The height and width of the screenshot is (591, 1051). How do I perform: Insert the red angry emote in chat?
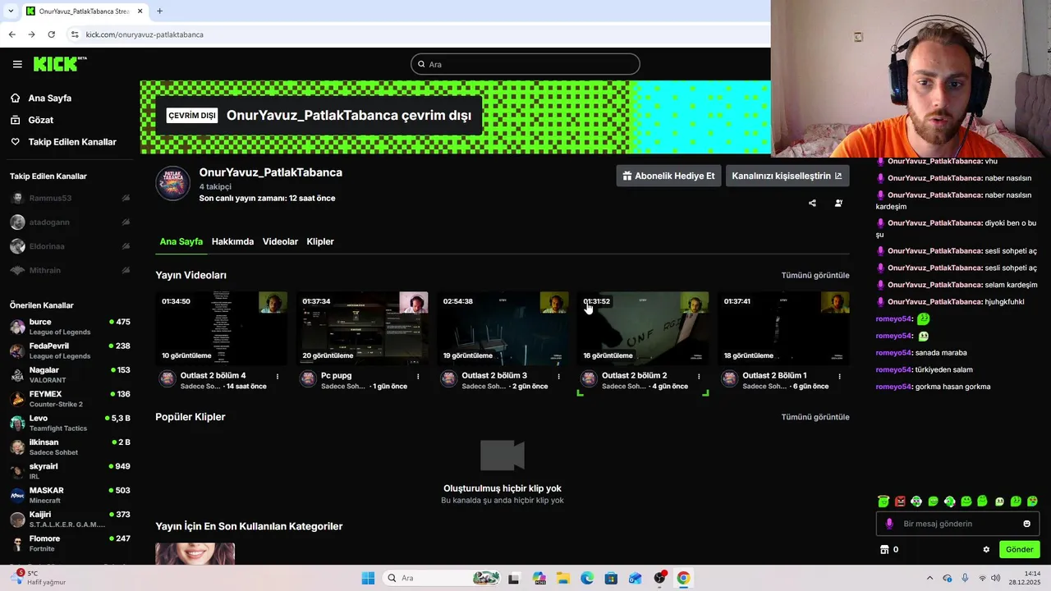point(900,501)
